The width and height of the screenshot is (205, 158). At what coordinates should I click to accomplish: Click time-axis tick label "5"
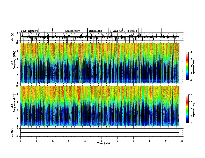tap(101, 141)
